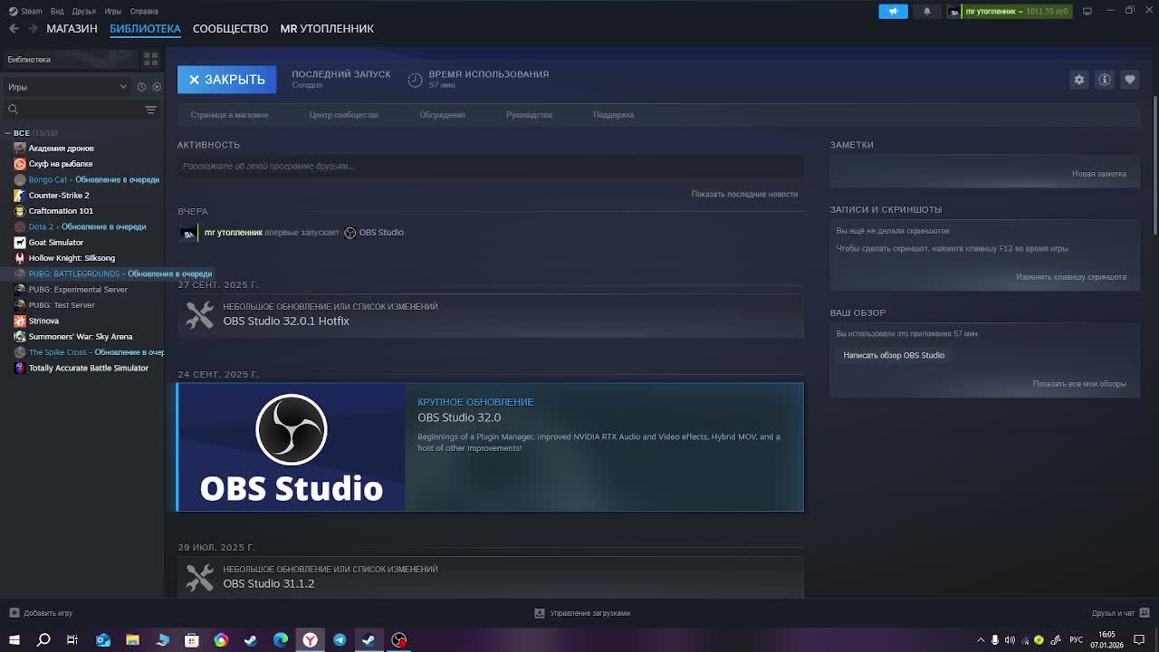The height and width of the screenshot is (652, 1159).
Task: Click Написать обзор OBS Studio
Action: pyautogui.click(x=894, y=355)
